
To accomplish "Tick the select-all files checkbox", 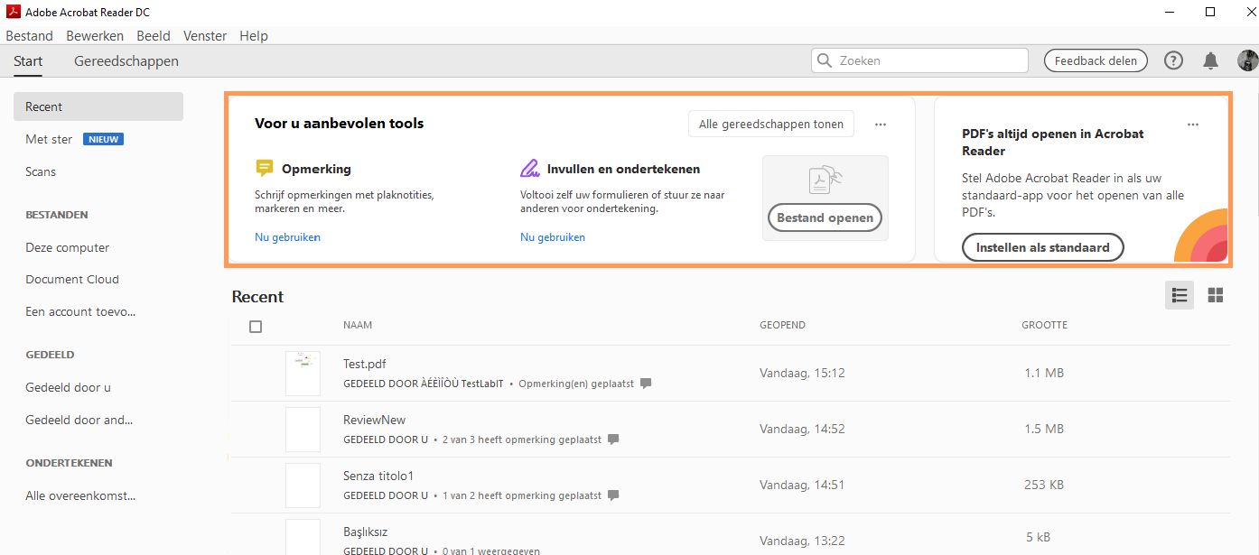I will click(x=256, y=327).
